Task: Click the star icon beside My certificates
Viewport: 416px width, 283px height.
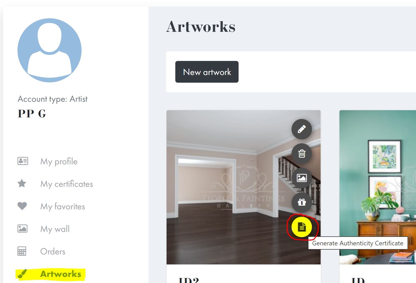Action: coord(22,183)
